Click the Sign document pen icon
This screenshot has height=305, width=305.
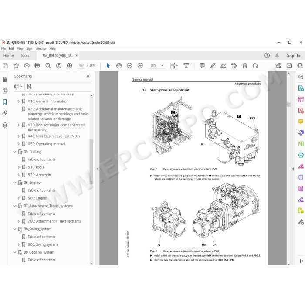point(223,65)
